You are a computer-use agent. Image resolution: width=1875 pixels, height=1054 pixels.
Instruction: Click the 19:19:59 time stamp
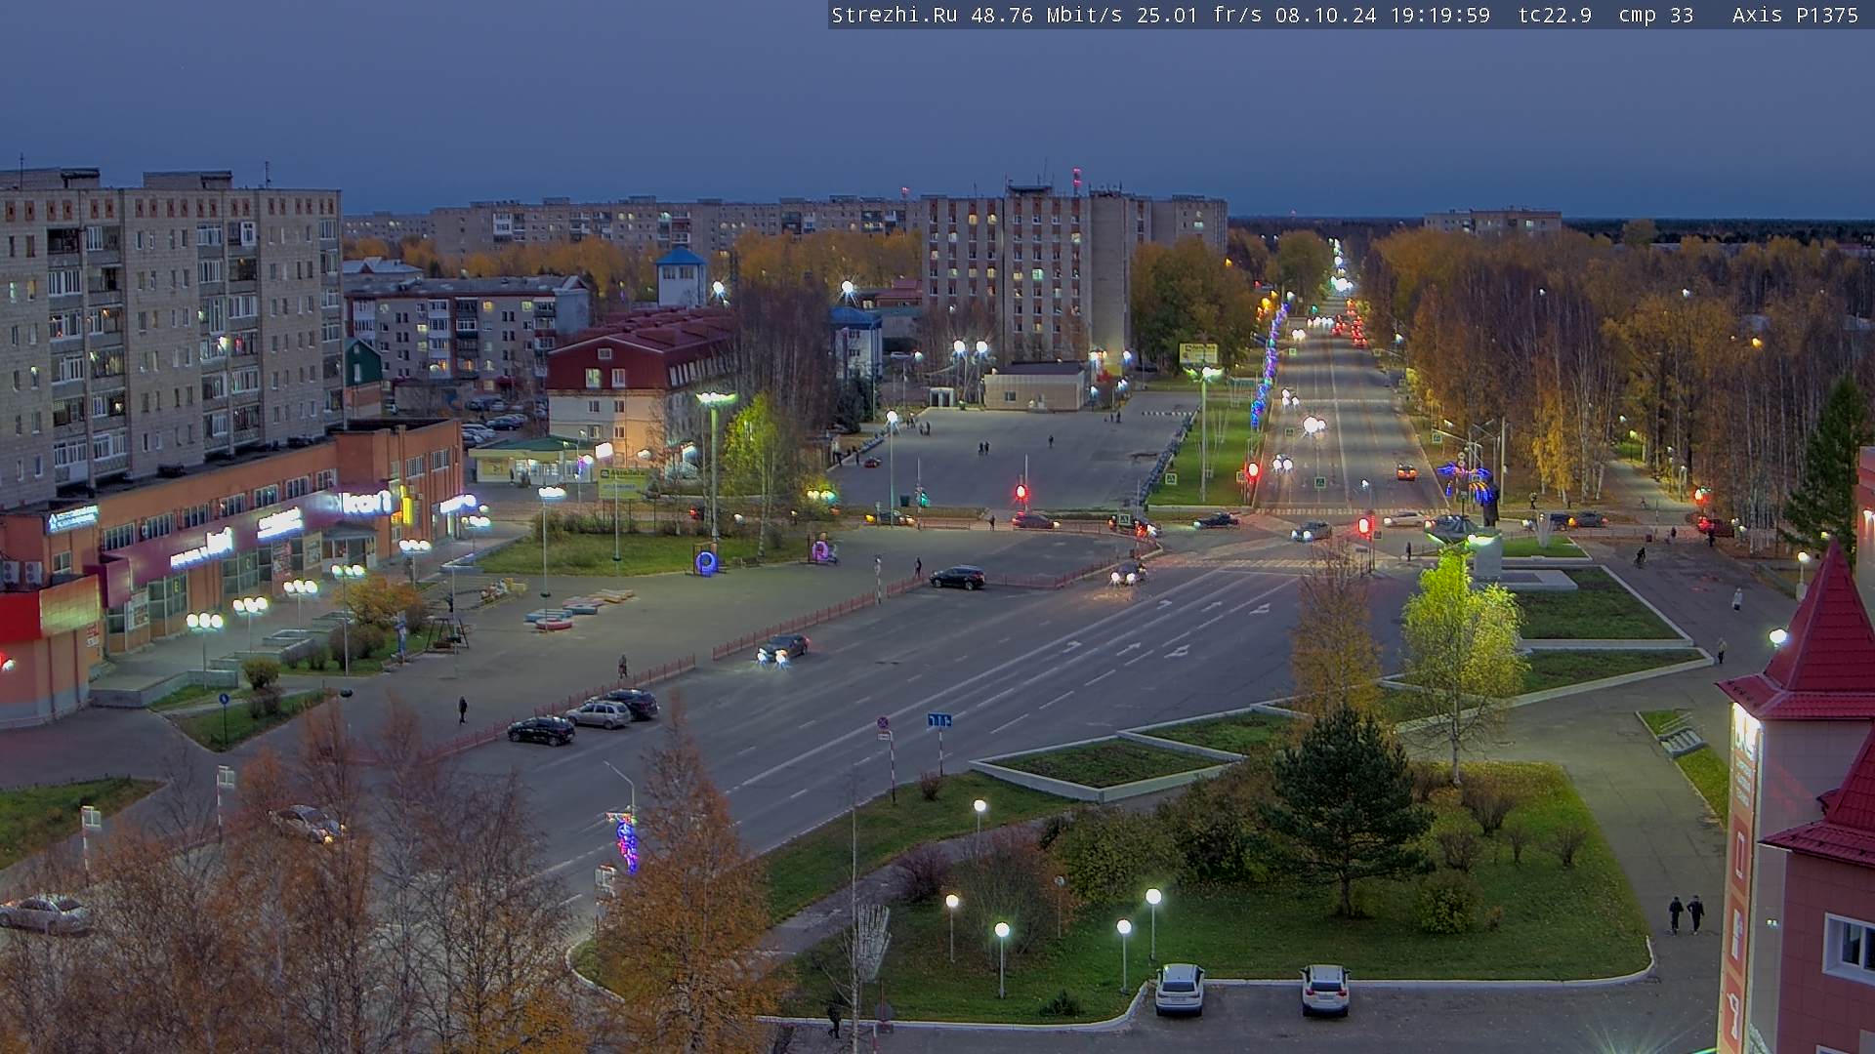click(1440, 15)
